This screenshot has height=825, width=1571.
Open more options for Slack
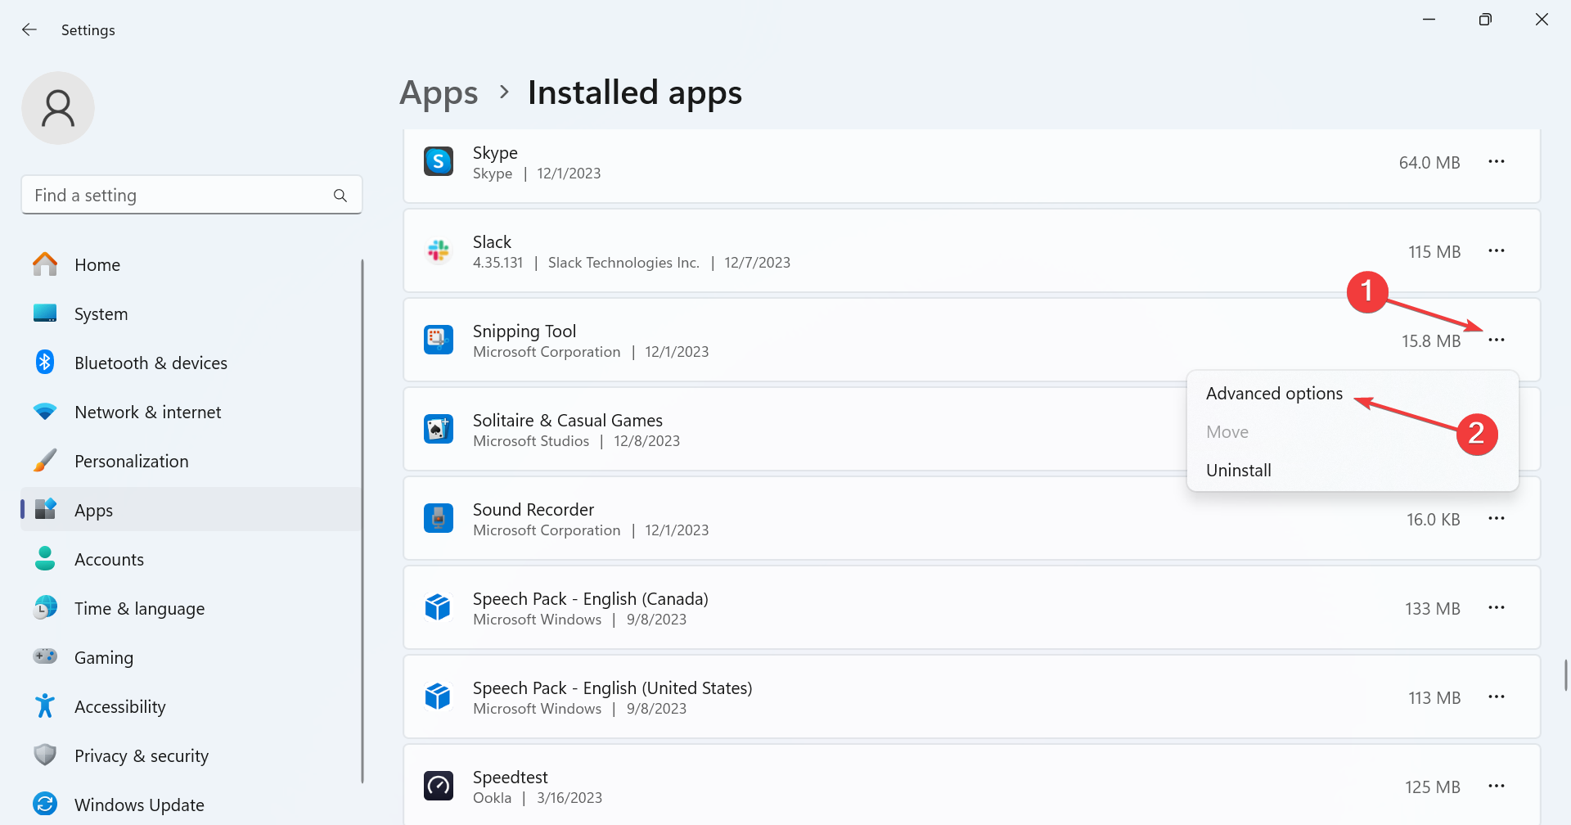click(x=1497, y=251)
